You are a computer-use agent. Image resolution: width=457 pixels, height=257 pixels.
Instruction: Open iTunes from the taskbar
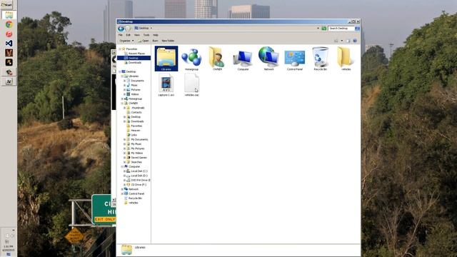(9, 34)
